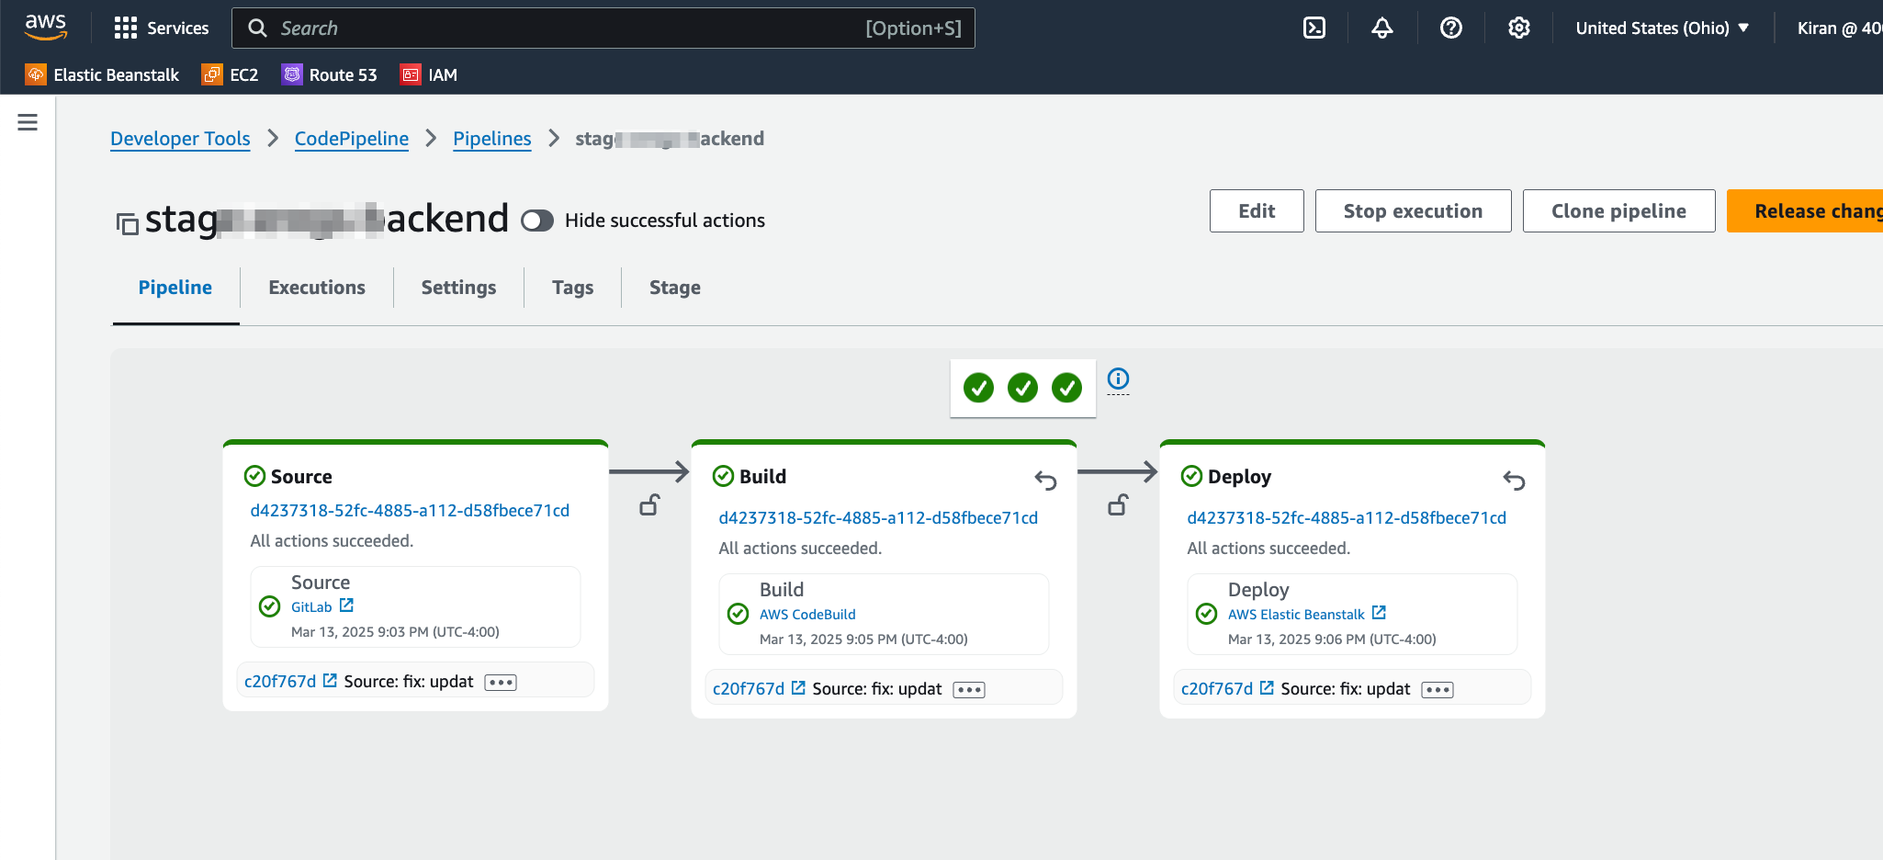Open the Kiran account menu

coord(1839,28)
